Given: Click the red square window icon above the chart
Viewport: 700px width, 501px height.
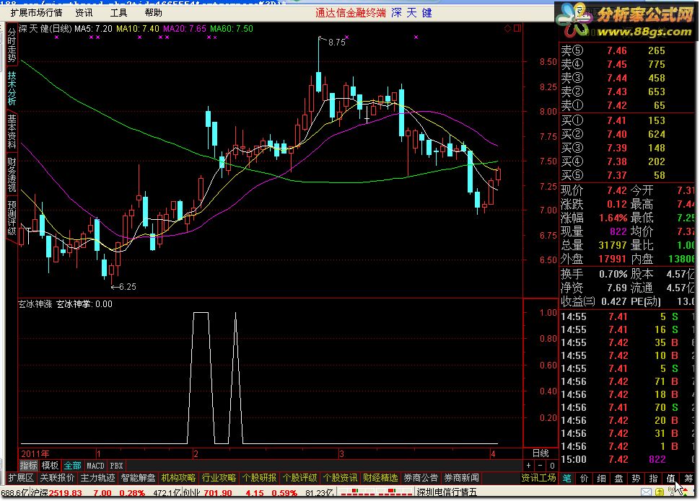Looking at the screenshot, I should pyautogui.click(x=517, y=29).
